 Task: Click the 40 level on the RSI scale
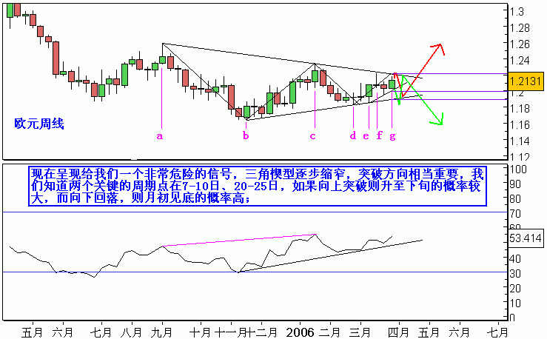(x=516, y=258)
